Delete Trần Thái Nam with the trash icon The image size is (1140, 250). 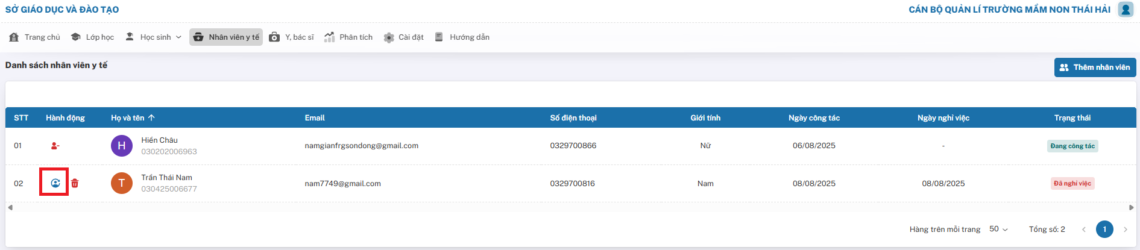click(75, 183)
